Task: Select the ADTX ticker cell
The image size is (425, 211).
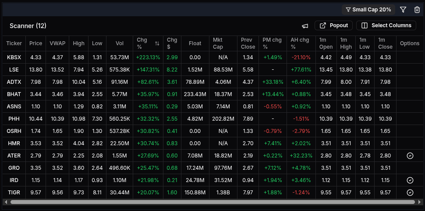Action: click(x=14, y=82)
